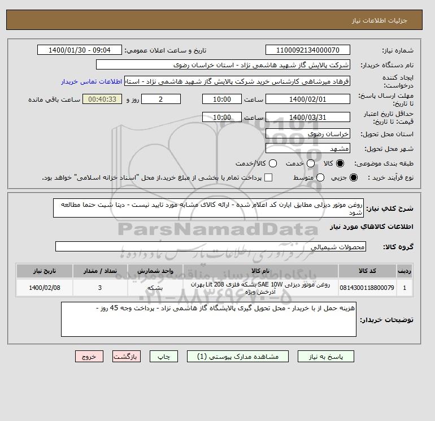Click the نام کالا column header
435x421 pixels.
tap(260, 271)
